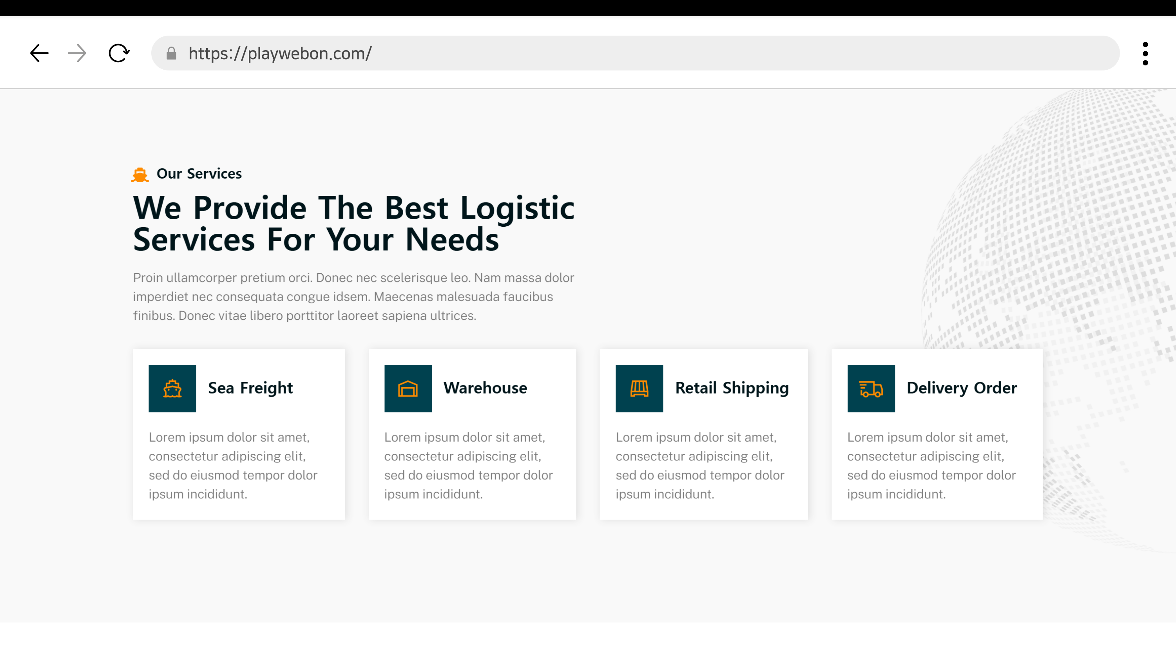Click the Delivery Order card description text
1176x661 pixels.
[931, 465]
